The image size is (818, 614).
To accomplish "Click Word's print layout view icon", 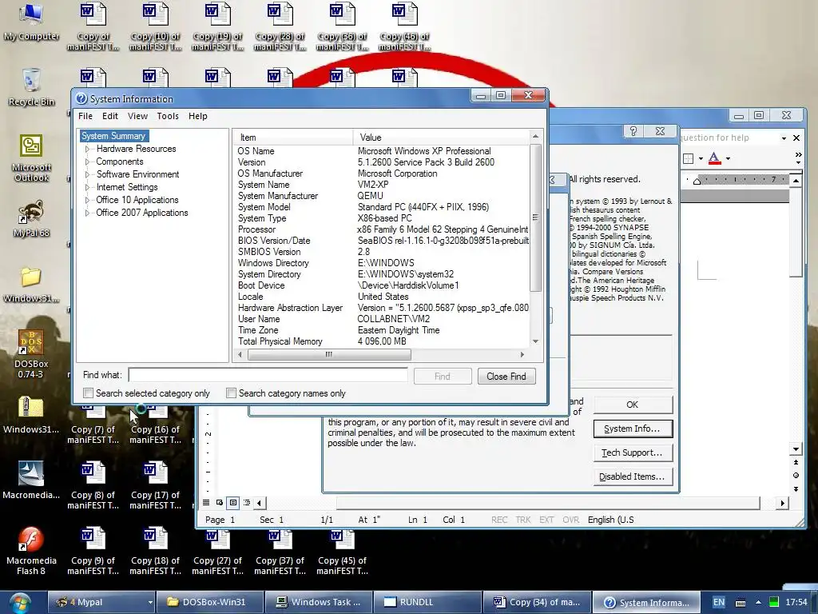I will tap(233, 503).
